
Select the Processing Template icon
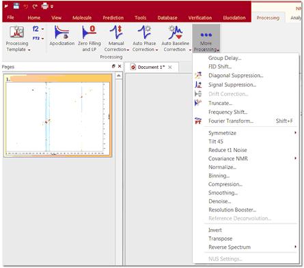tap(16, 32)
